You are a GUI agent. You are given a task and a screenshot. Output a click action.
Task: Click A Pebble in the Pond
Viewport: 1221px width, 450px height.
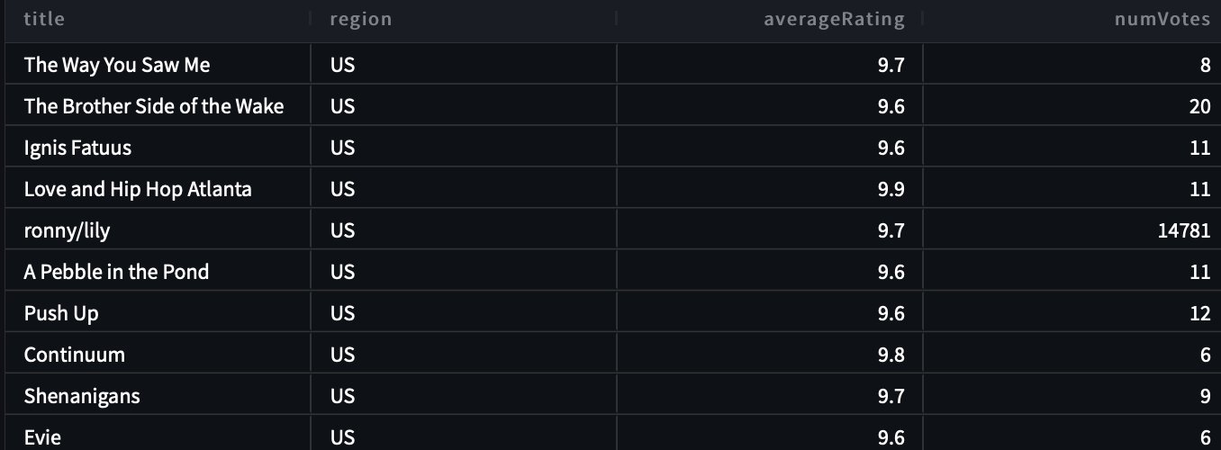click(158, 272)
